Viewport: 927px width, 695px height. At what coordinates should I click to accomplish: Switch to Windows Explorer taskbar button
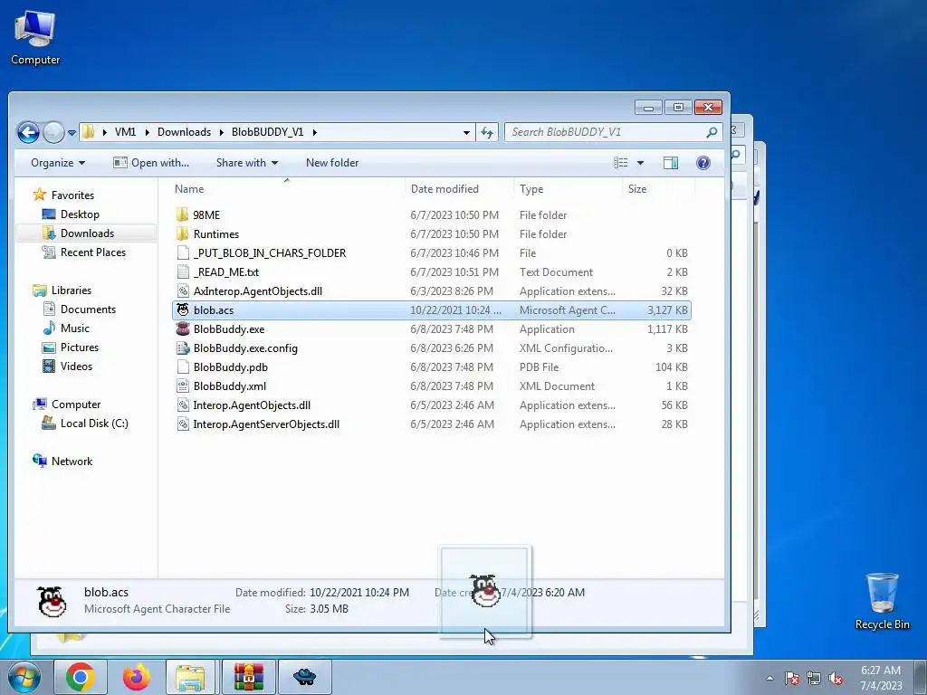click(x=191, y=677)
